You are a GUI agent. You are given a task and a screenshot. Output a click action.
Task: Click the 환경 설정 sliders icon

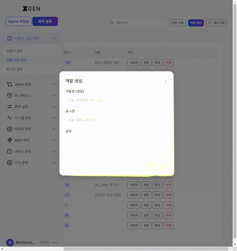[x=10, y=107]
